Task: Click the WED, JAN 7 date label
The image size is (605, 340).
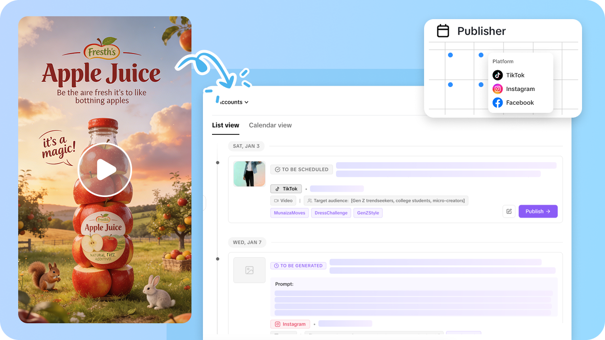Action: [x=247, y=242]
